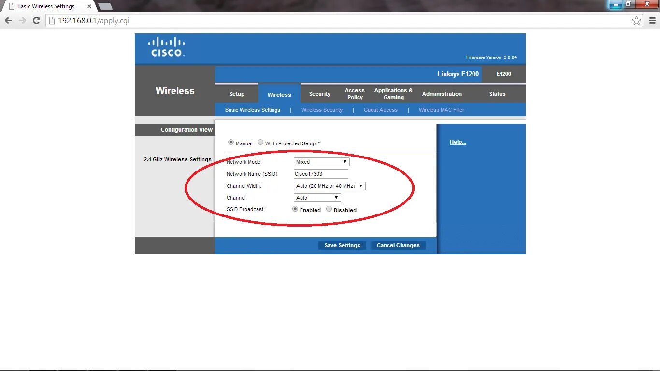Image resolution: width=660 pixels, height=371 pixels.
Task: Open the Wireless MAC Filter sub-tab
Action: (x=442, y=110)
